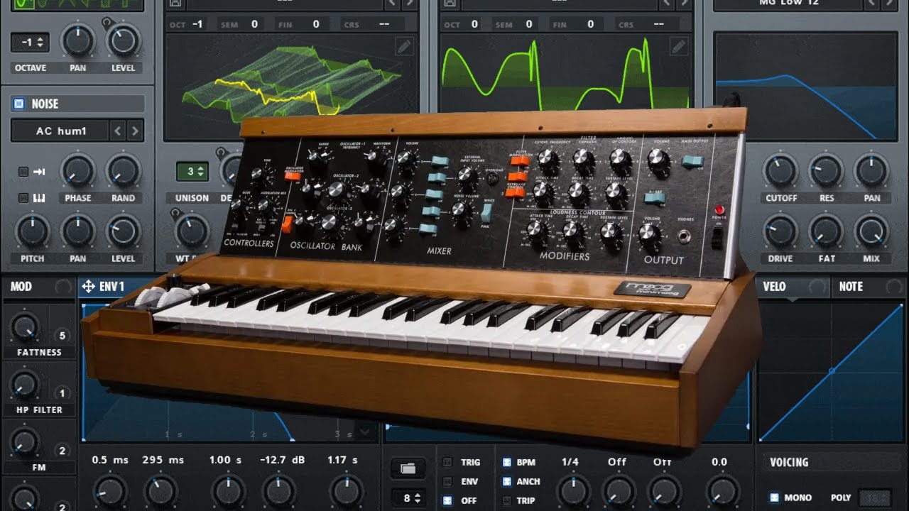
Task: Open the LFO shape folder icon
Action: pyautogui.click(x=408, y=468)
